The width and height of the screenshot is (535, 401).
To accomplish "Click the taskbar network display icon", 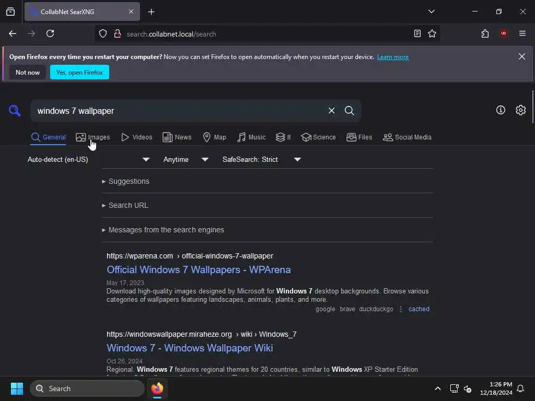I will coord(454,388).
